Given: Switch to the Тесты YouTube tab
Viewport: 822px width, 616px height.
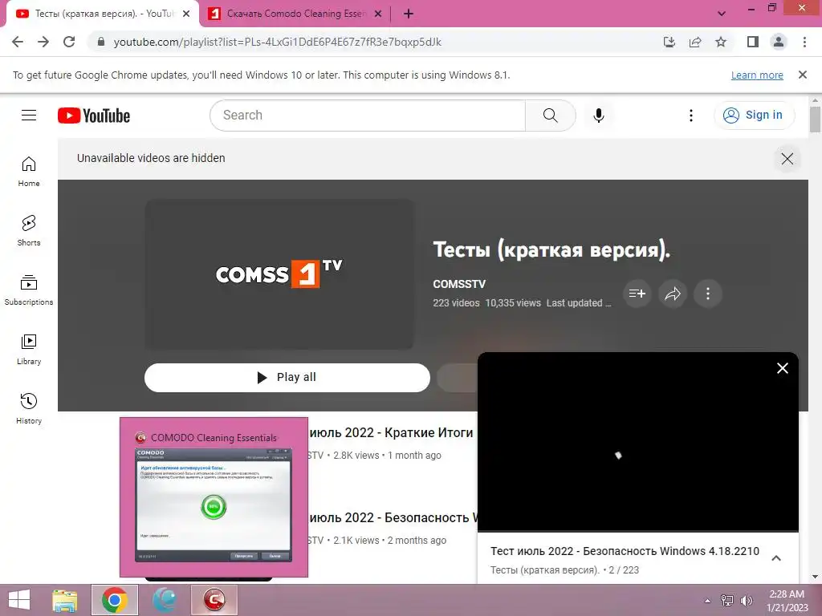Looking at the screenshot, I should (102, 14).
